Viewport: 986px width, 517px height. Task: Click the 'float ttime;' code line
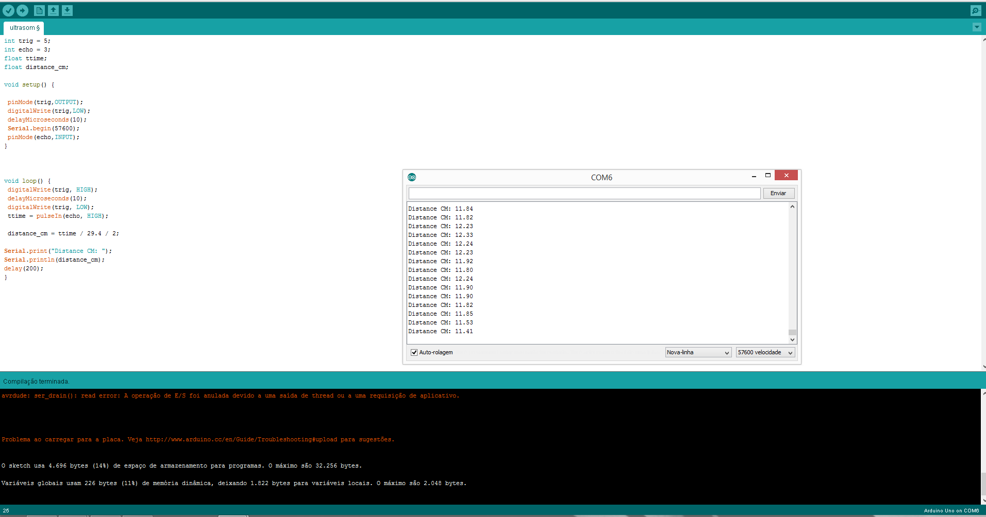click(26, 59)
